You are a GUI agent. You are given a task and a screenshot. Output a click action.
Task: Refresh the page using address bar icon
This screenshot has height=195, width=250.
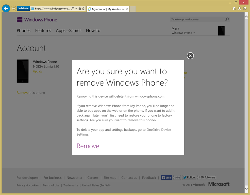click(83, 9)
